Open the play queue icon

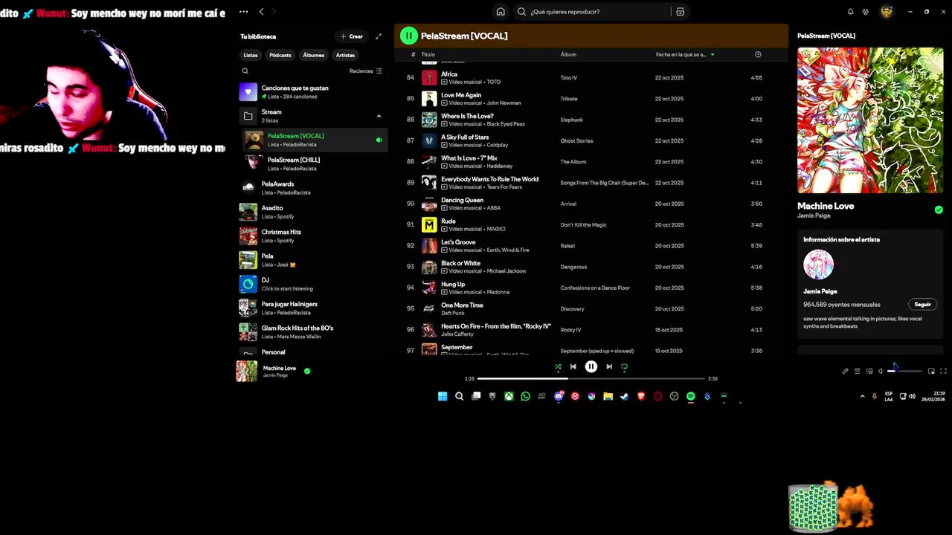857,371
